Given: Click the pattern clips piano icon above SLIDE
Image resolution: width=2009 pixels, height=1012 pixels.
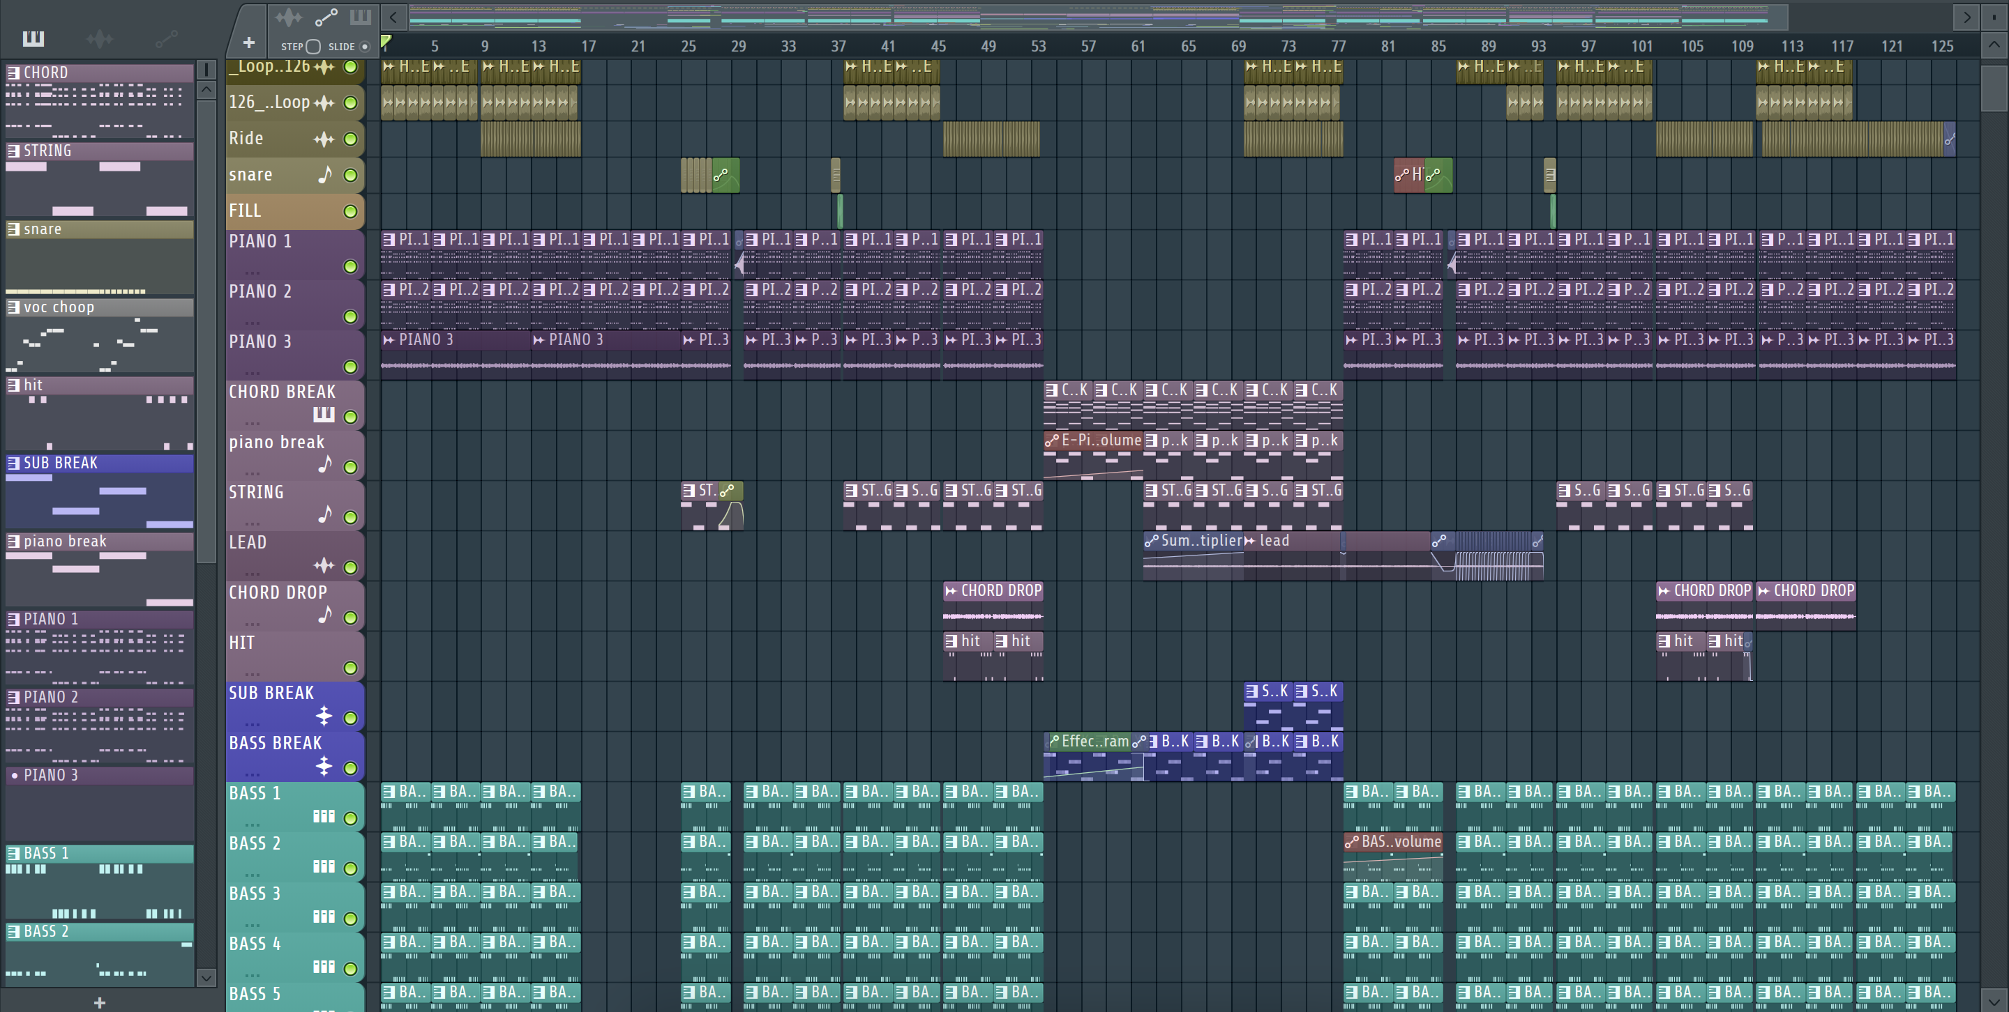Looking at the screenshot, I should point(361,16).
